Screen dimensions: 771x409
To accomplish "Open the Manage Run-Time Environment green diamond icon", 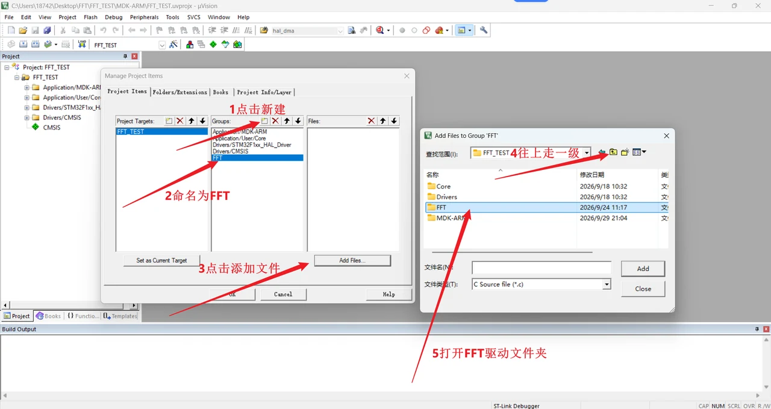I will [213, 45].
